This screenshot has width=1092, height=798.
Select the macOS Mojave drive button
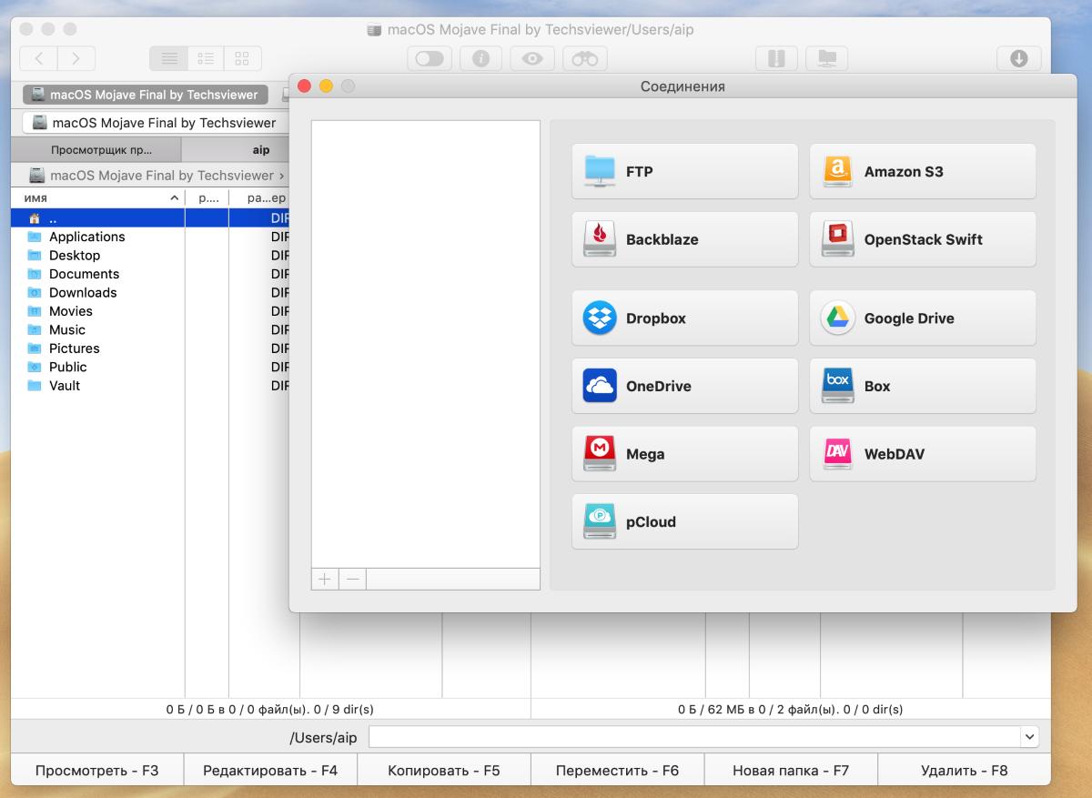[x=146, y=94]
